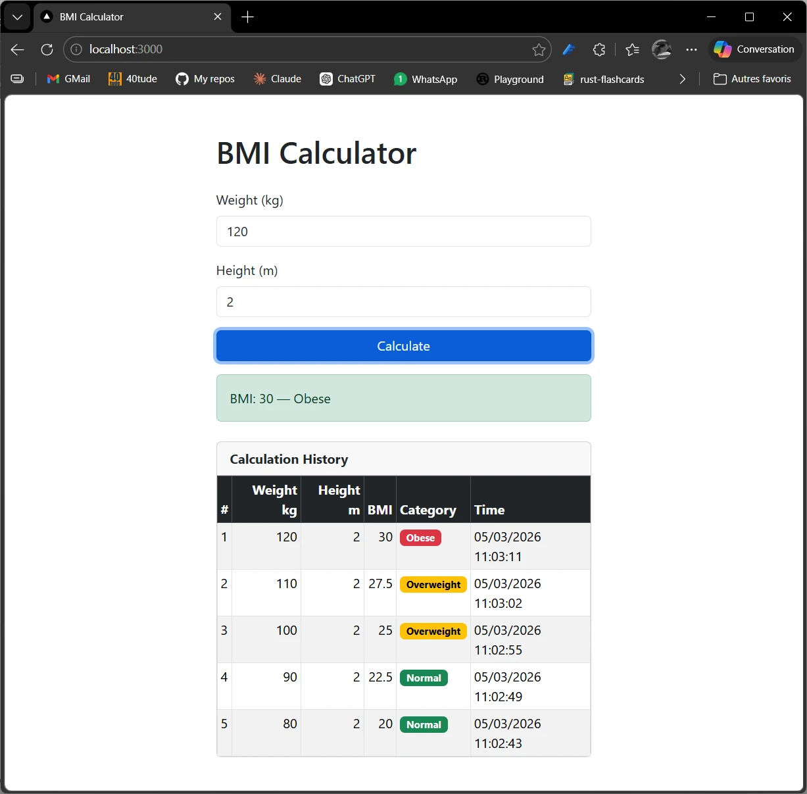Open the GMail bookmark
This screenshot has height=794, width=807.
68,79
